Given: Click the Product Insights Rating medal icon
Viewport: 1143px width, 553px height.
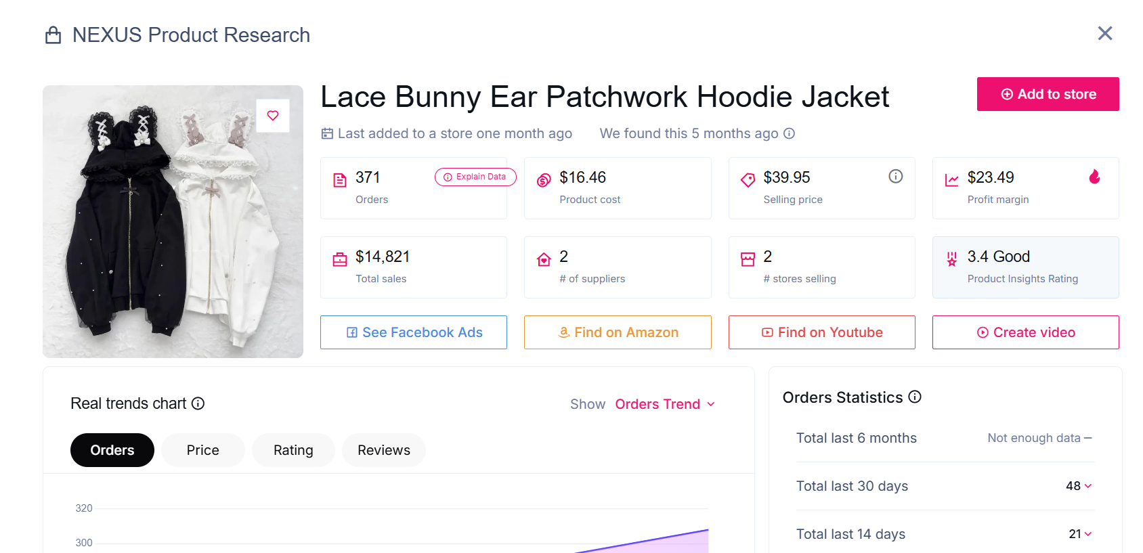Looking at the screenshot, I should click(x=951, y=259).
